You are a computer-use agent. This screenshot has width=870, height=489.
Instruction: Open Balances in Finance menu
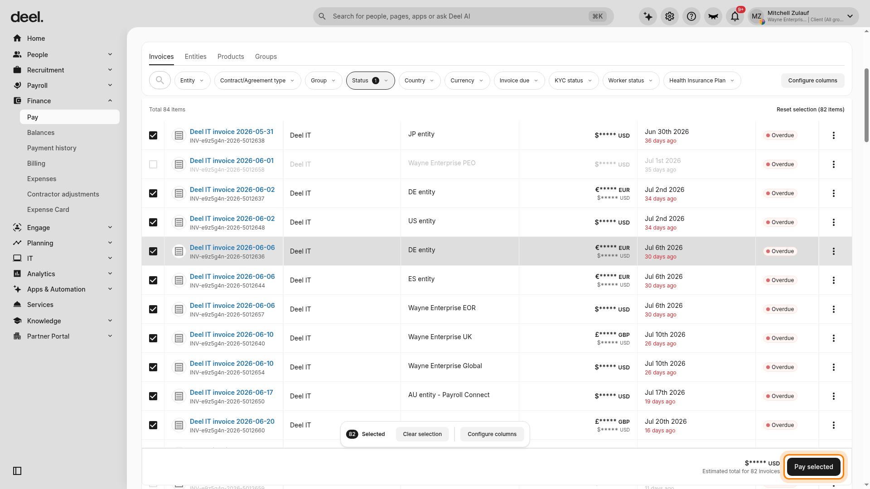coord(41,133)
